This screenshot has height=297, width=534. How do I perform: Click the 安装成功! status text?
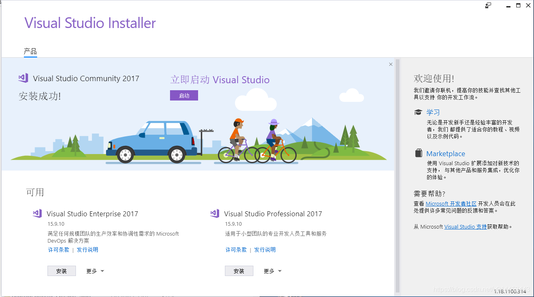click(x=40, y=96)
